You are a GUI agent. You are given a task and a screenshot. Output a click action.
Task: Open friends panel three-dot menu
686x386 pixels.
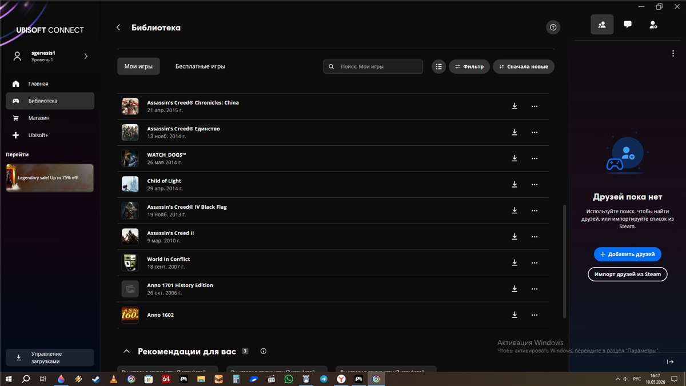[673, 53]
